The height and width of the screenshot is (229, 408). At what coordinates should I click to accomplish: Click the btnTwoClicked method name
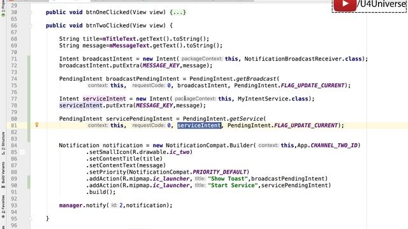[x=108, y=25]
